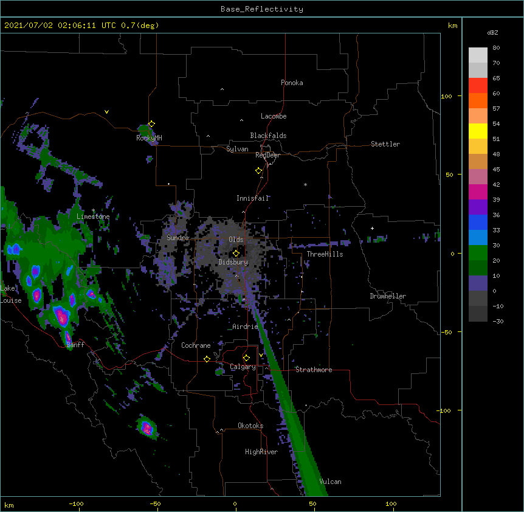524x512 pixels.
Task: Click the yellow diamond marker above Calgary label
Action: click(246, 358)
